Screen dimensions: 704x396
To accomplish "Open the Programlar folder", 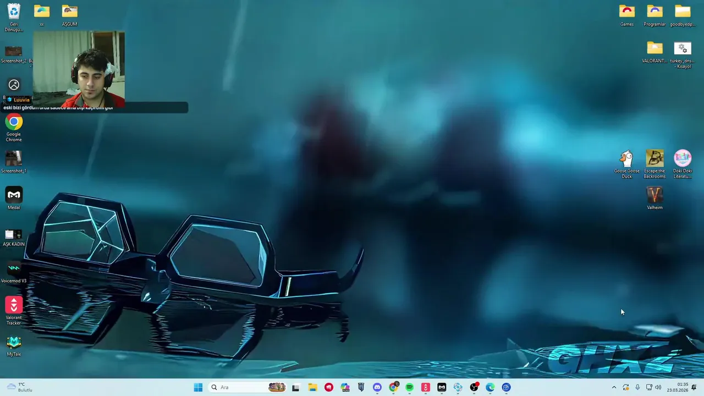I will tap(654, 15).
